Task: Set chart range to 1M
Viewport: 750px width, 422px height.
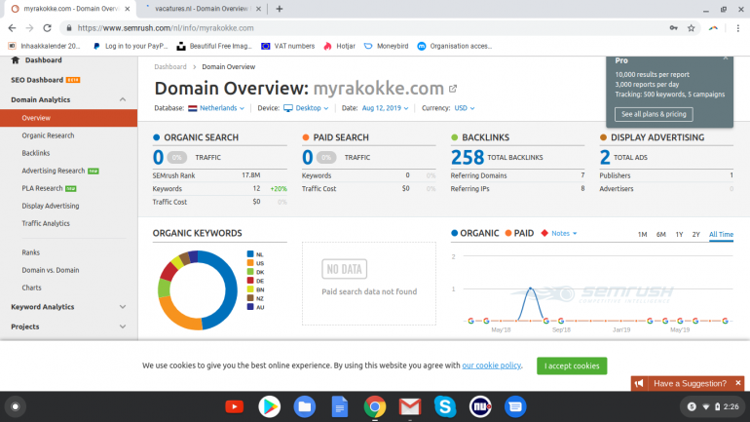Action: point(642,235)
